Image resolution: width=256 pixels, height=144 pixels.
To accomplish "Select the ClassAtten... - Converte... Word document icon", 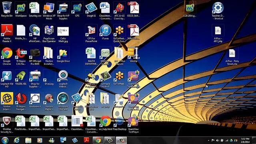I will click(105, 11).
